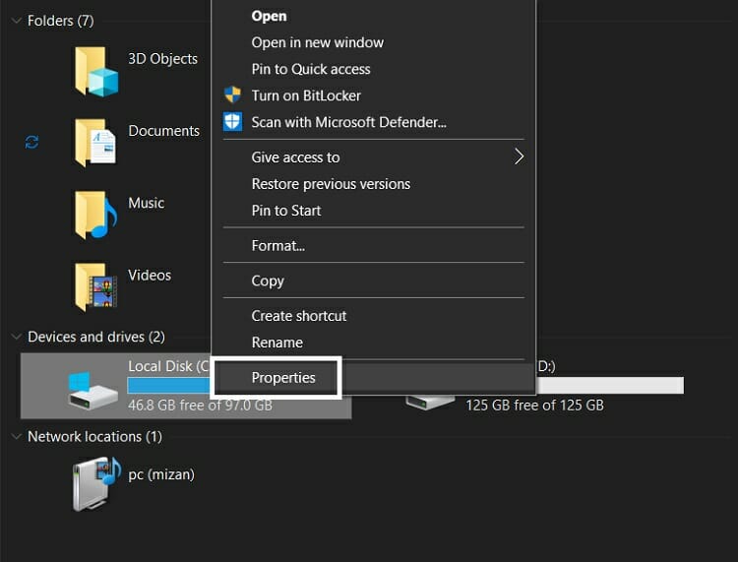Open the 3D Objects folder icon
This screenshot has width=738, height=562.
[95, 71]
